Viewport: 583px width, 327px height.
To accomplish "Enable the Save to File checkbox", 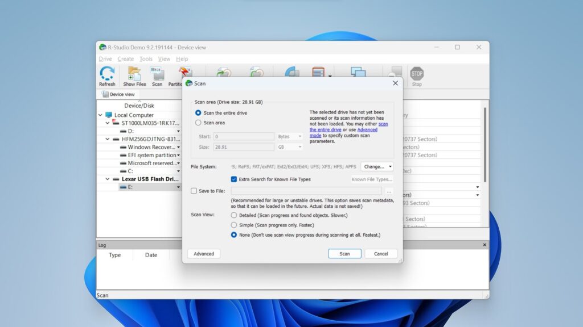I will [x=194, y=191].
